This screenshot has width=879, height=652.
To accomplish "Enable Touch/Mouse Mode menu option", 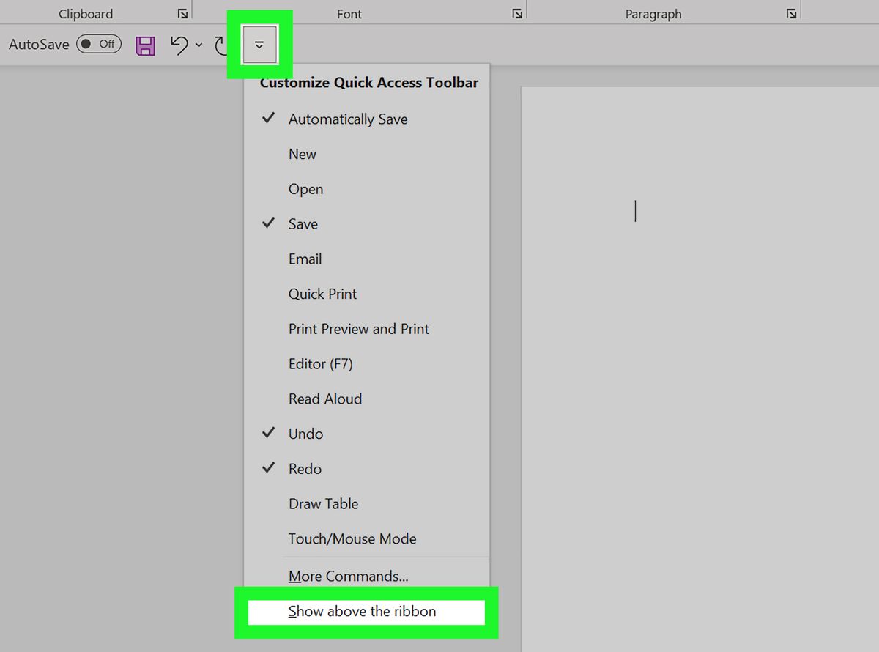I will coord(366,538).
